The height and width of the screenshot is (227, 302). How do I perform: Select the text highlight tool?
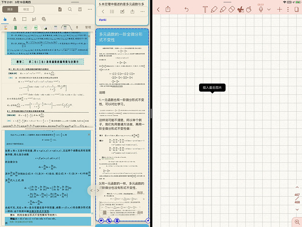click(x=15, y=19)
